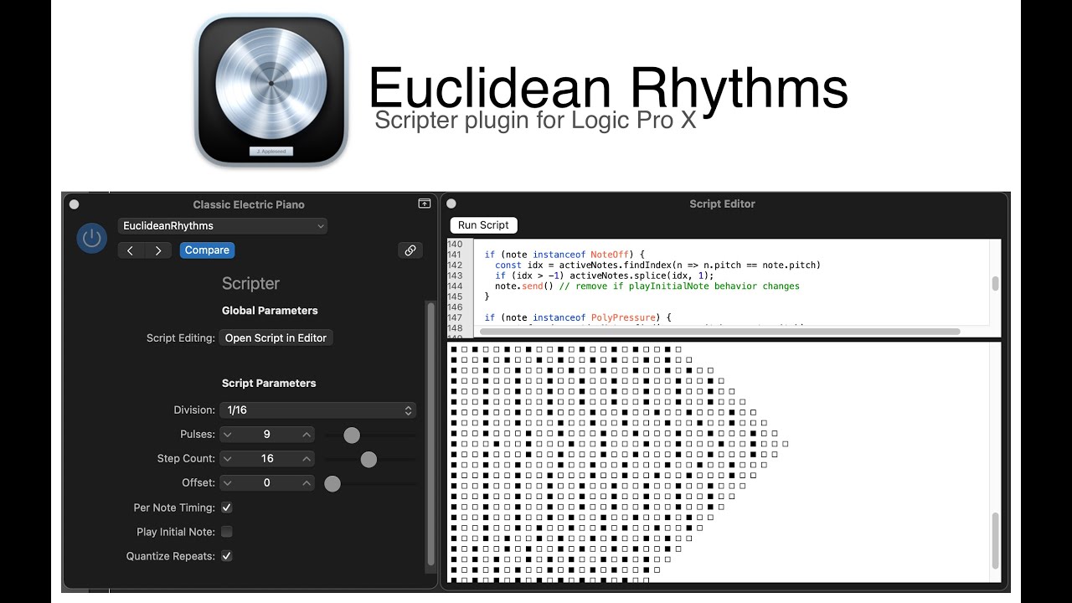Increase Pulses with the up chevron
The width and height of the screenshot is (1072, 603).
pos(307,435)
